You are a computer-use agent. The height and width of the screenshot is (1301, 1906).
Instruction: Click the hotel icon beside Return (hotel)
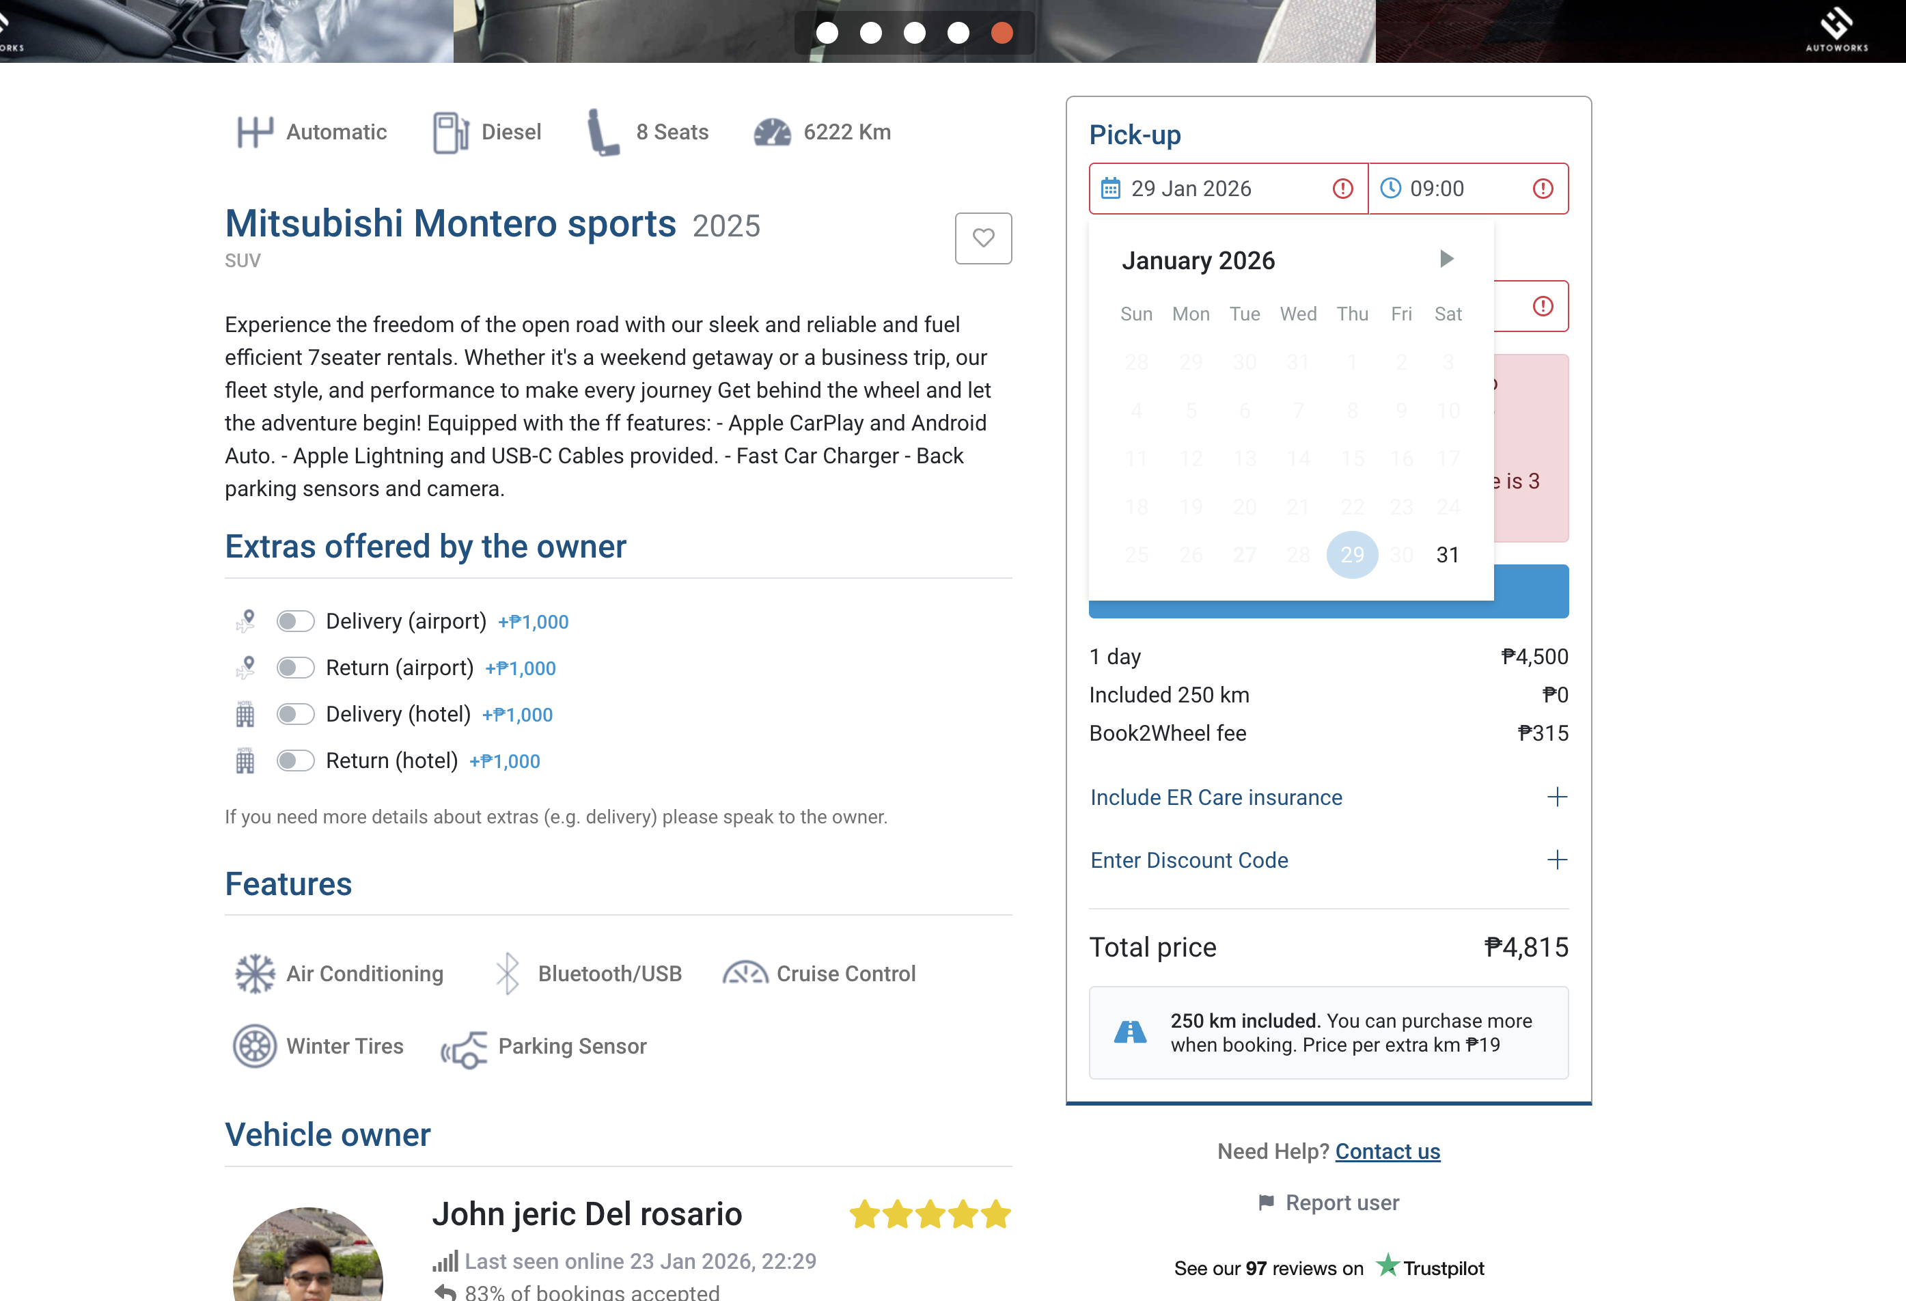click(245, 761)
